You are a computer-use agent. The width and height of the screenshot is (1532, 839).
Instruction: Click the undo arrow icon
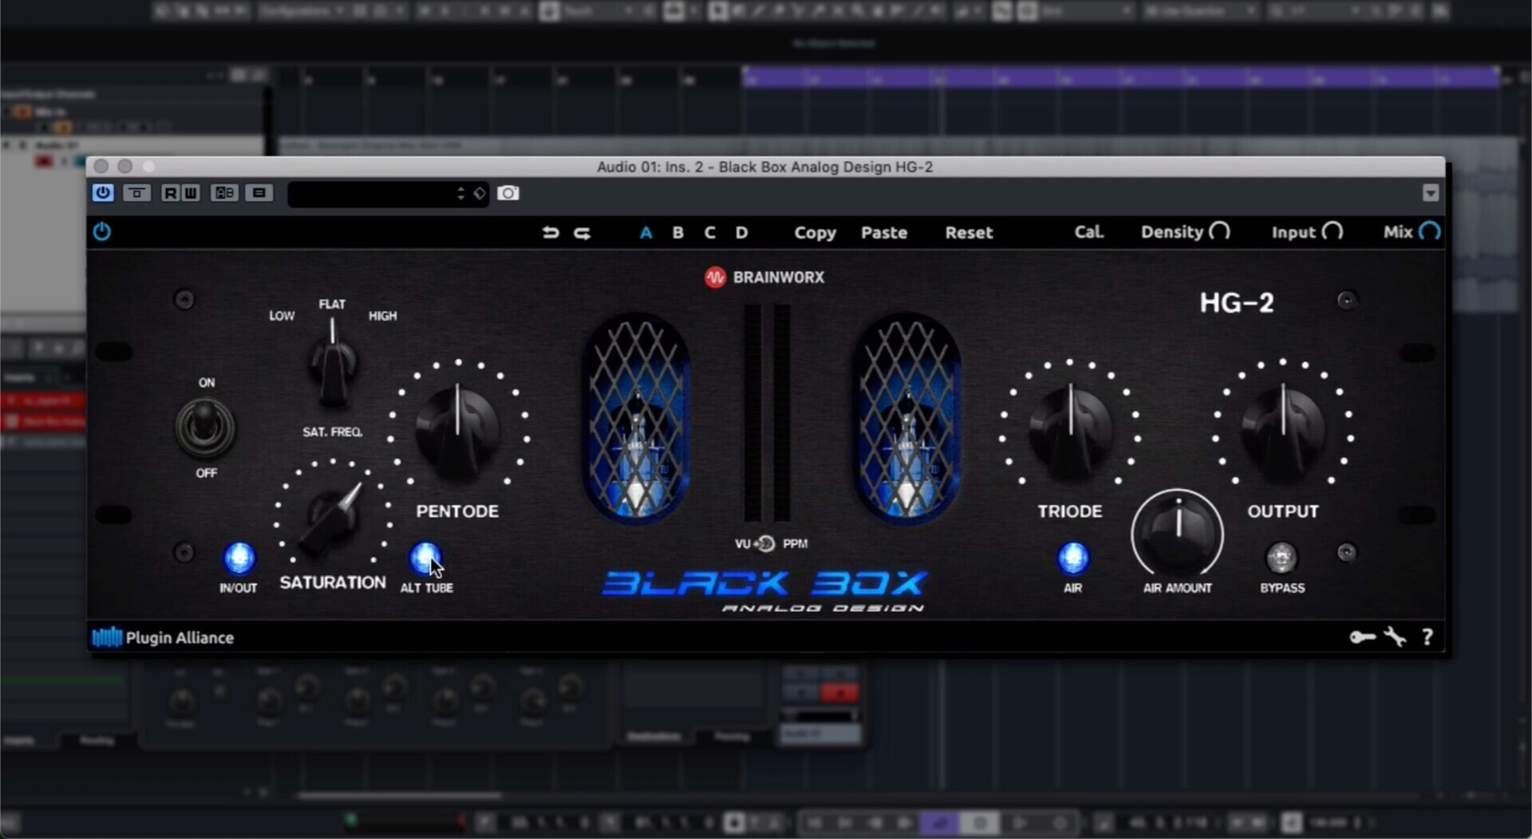pos(551,233)
